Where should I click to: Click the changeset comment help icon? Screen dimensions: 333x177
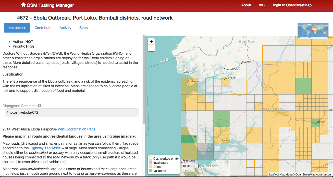(39, 106)
